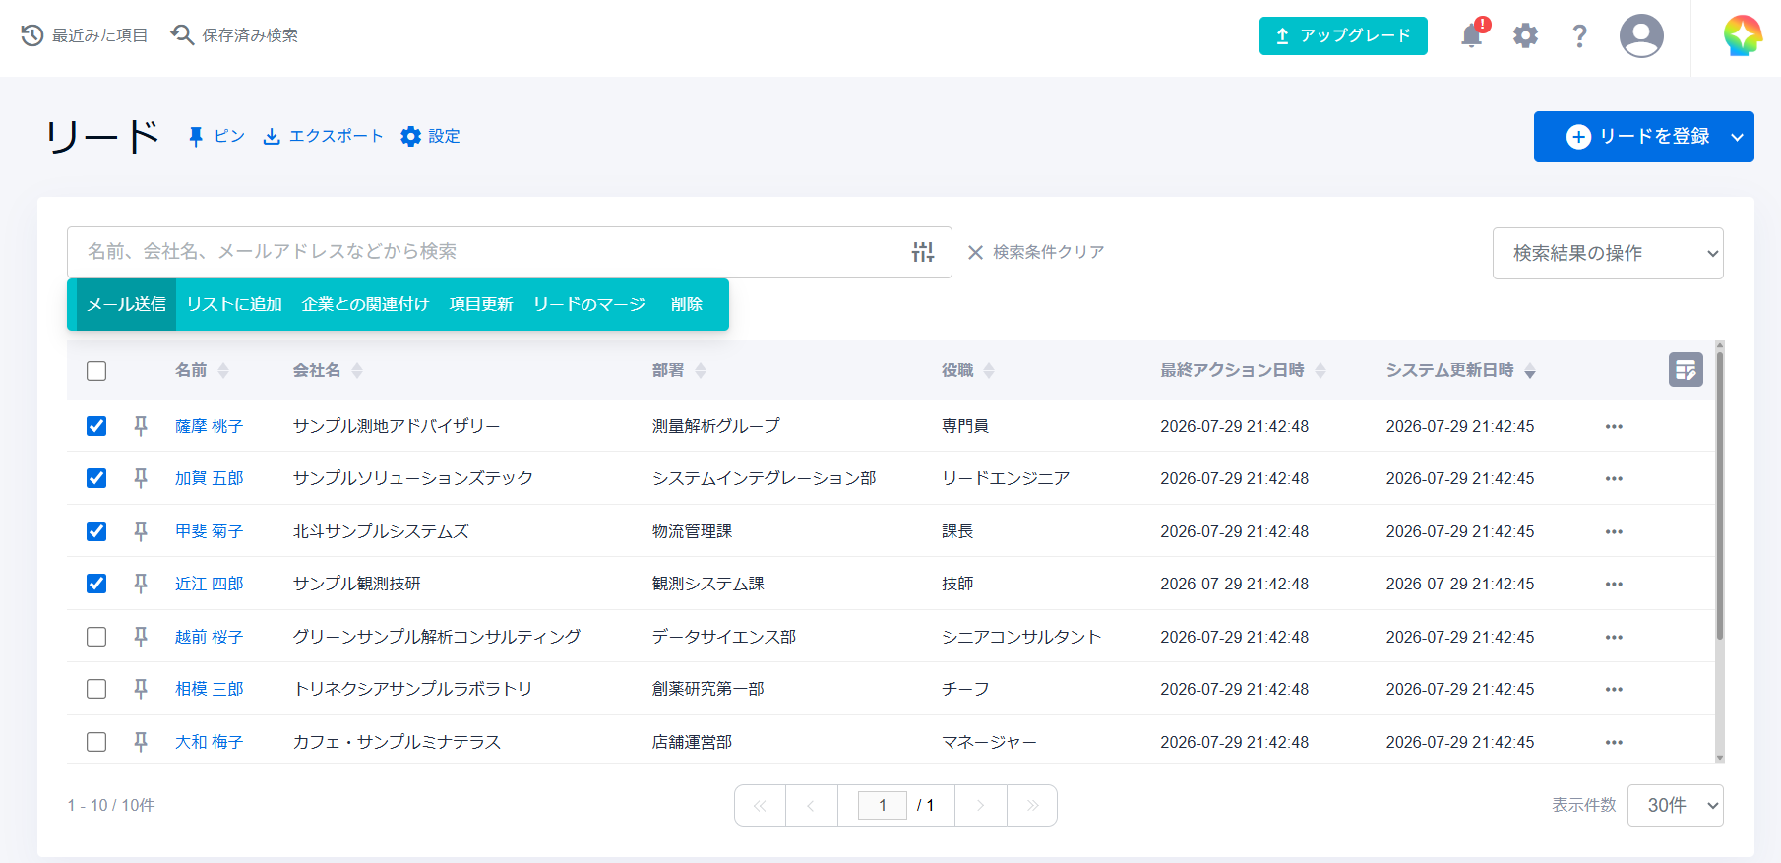Open the 30件 display count dropdown
The image size is (1781, 863).
1676,805
